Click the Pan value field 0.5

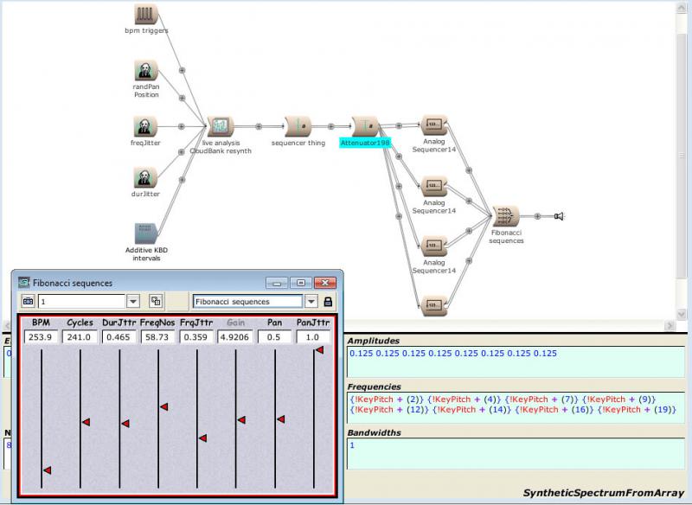(x=274, y=337)
